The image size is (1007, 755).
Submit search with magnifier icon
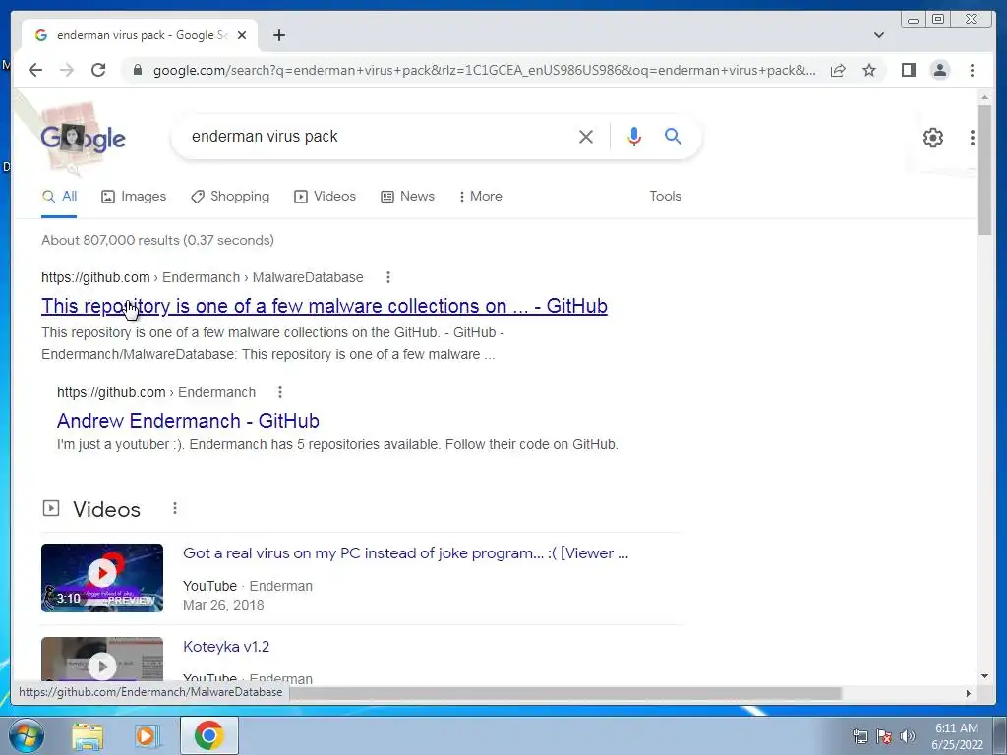click(673, 136)
